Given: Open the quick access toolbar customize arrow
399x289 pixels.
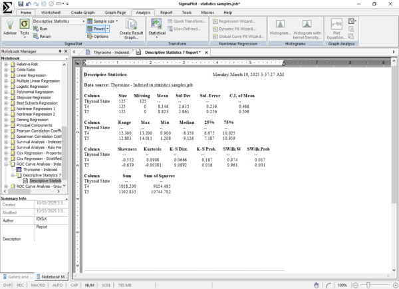Looking at the screenshot, I should click(67, 4).
